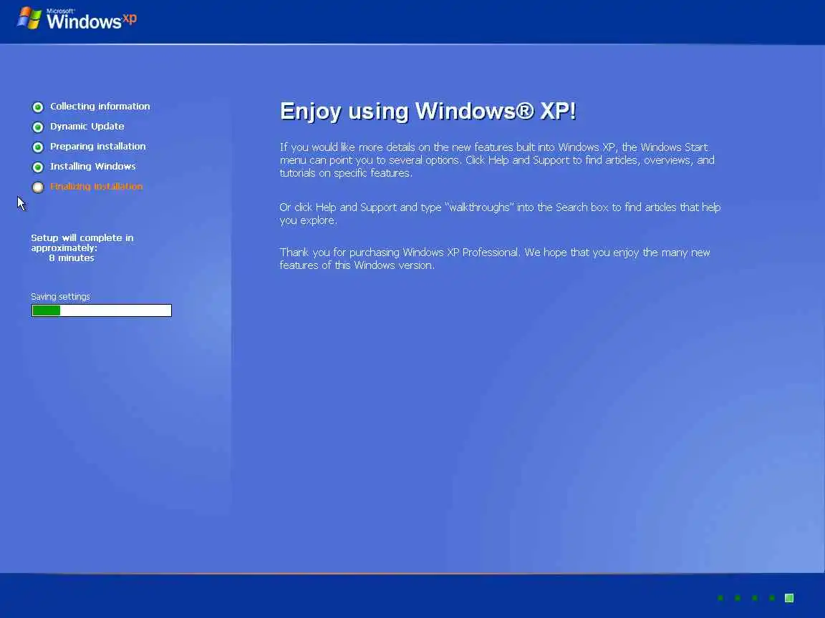825x618 pixels.
Task: Select the Preparing installation step label
Action: 98,146
